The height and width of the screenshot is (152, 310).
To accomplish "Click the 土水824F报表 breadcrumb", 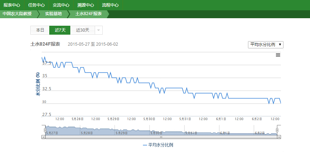I will 89,14.
